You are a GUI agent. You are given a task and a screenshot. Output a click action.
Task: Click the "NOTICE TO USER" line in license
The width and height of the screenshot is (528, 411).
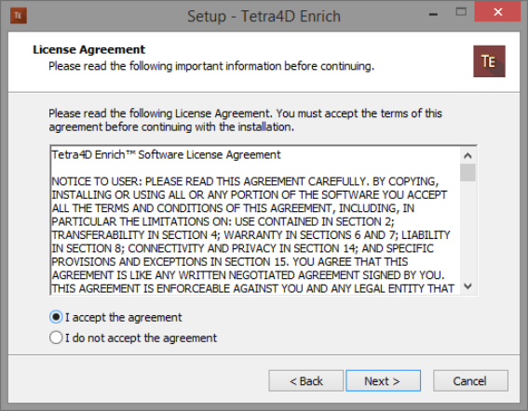click(x=245, y=181)
